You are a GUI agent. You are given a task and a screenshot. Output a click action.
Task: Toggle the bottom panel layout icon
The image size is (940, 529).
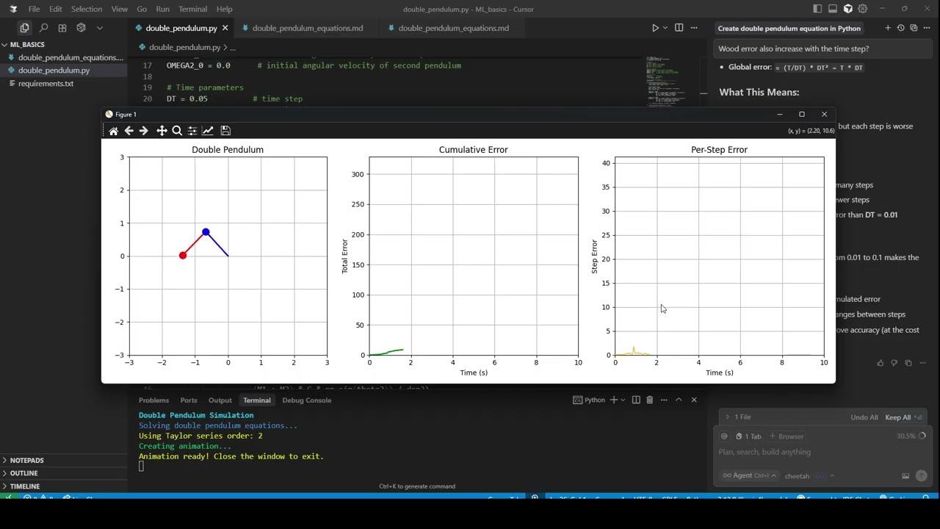coord(833,9)
